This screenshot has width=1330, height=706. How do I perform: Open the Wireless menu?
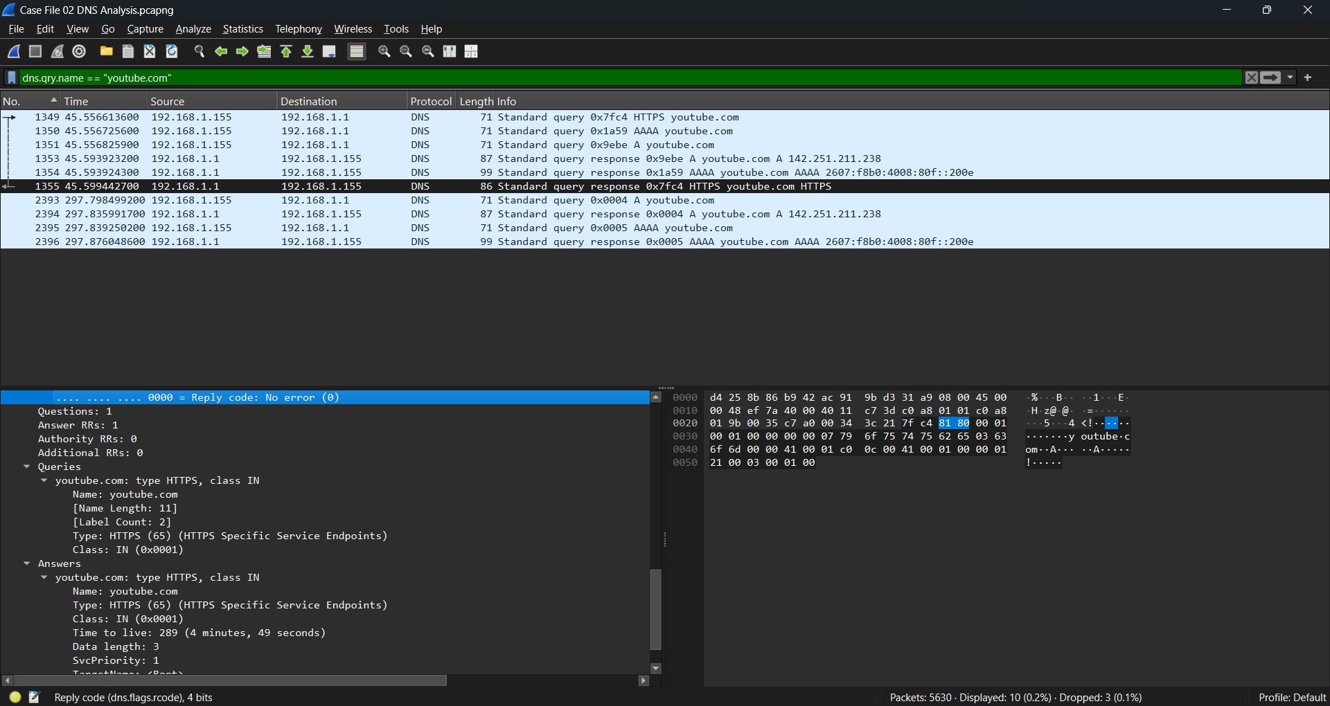point(353,29)
